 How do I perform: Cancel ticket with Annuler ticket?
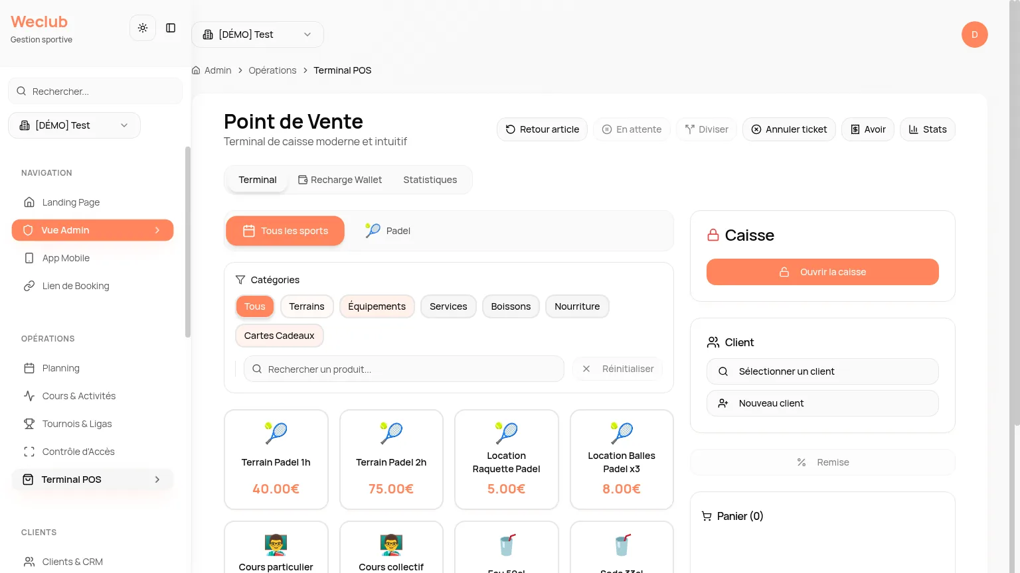[789, 129]
